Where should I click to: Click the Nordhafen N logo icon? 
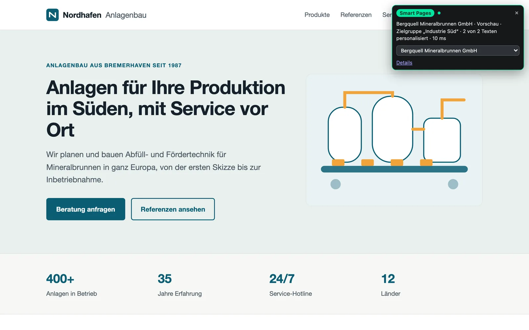click(x=53, y=15)
